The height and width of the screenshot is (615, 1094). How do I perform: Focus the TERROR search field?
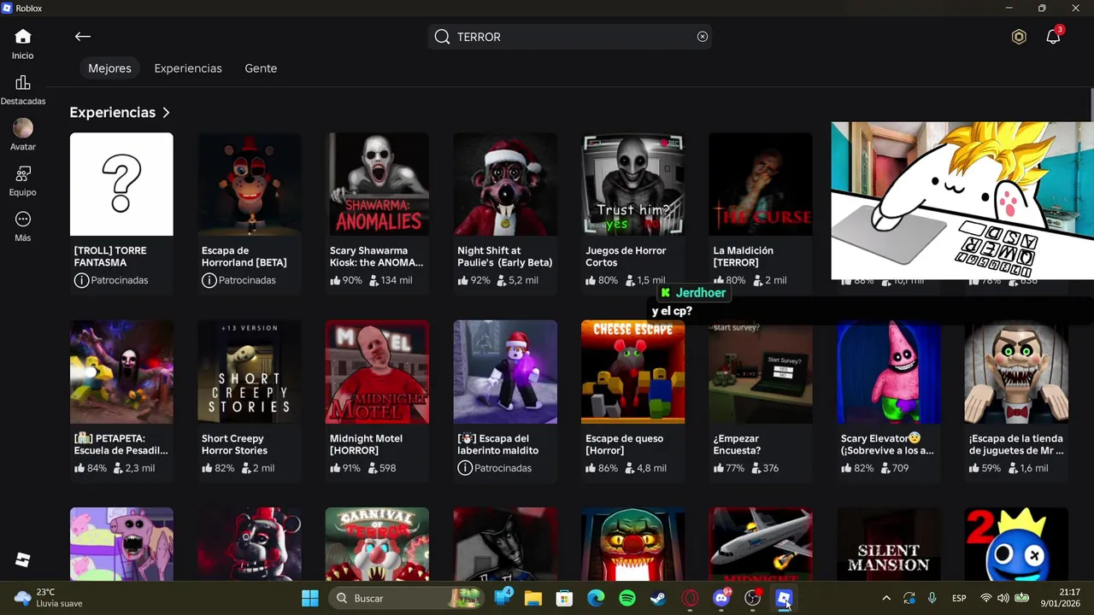point(570,37)
